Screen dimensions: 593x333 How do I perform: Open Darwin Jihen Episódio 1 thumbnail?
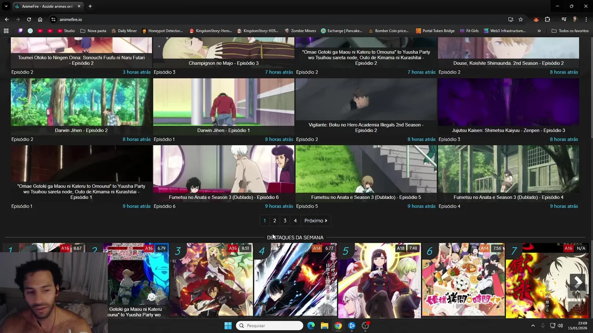[x=224, y=106]
